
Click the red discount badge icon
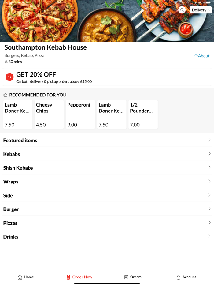(9, 77)
